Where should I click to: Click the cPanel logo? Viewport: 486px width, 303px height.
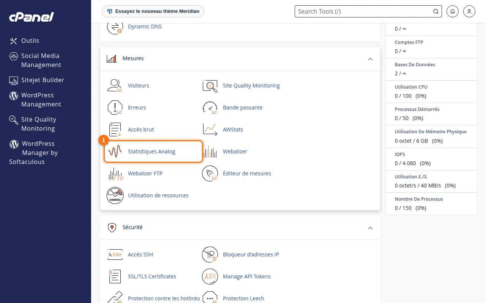click(32, 17)
